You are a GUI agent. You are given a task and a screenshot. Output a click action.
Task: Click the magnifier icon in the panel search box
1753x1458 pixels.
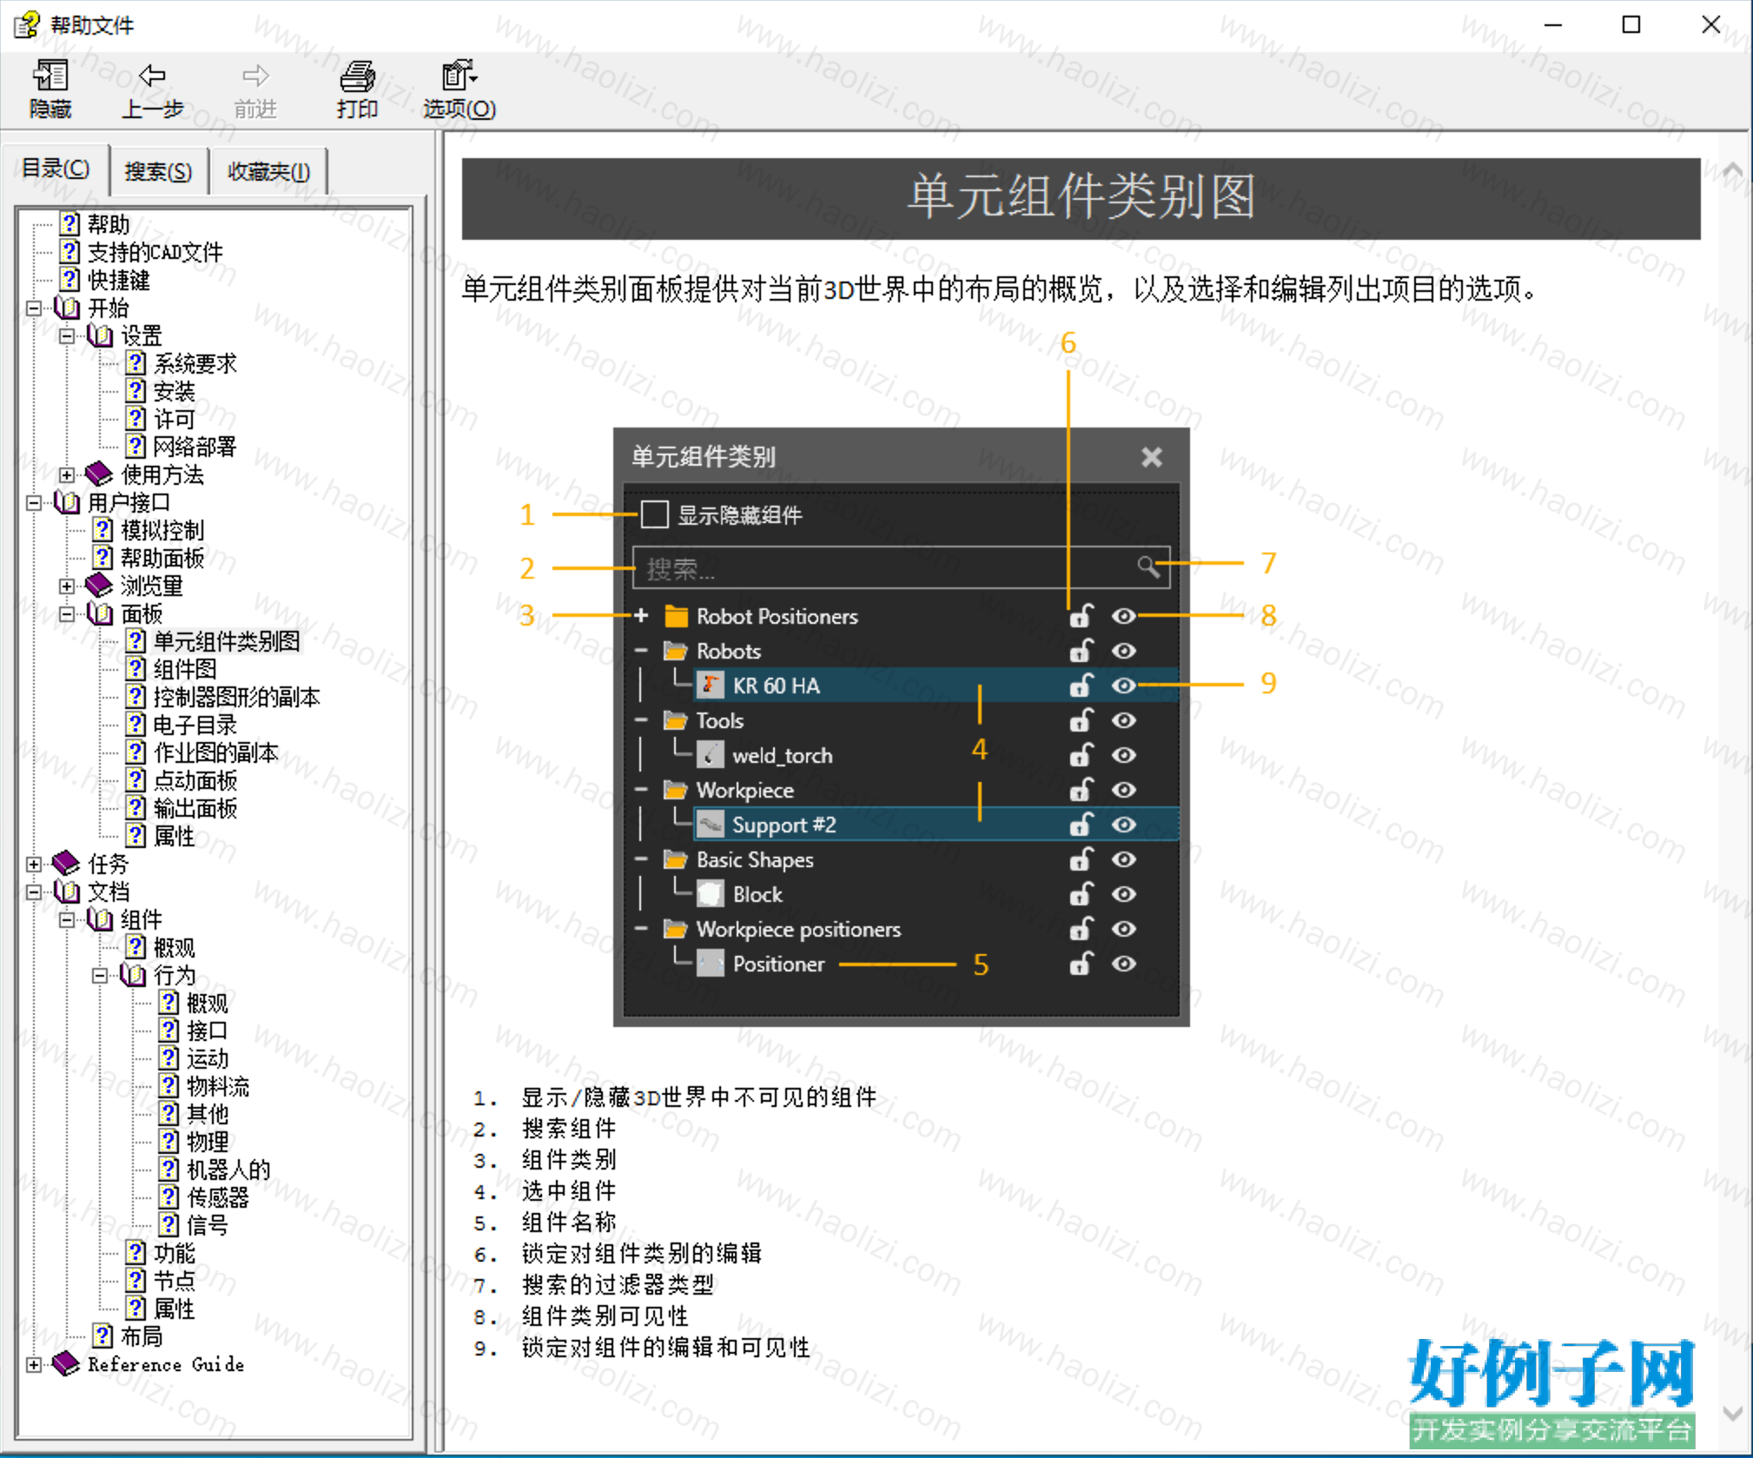[1148, 567]
